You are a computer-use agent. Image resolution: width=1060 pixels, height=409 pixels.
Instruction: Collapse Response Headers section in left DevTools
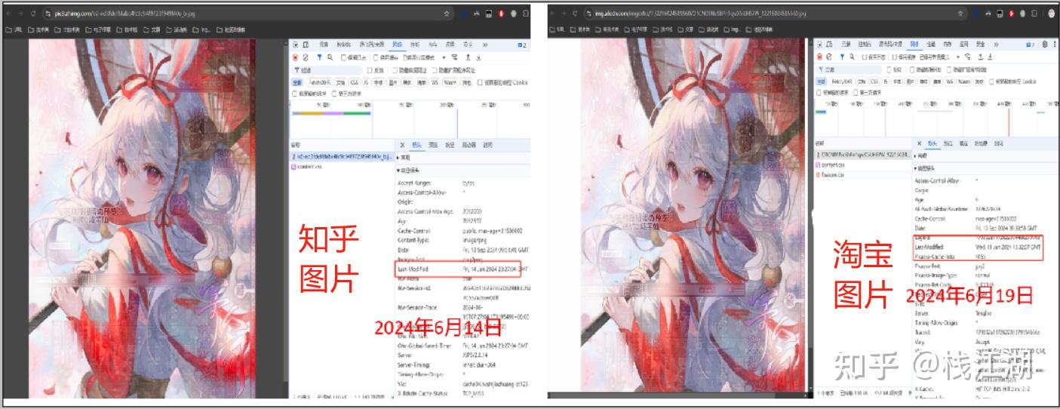[x=409, y=170]
